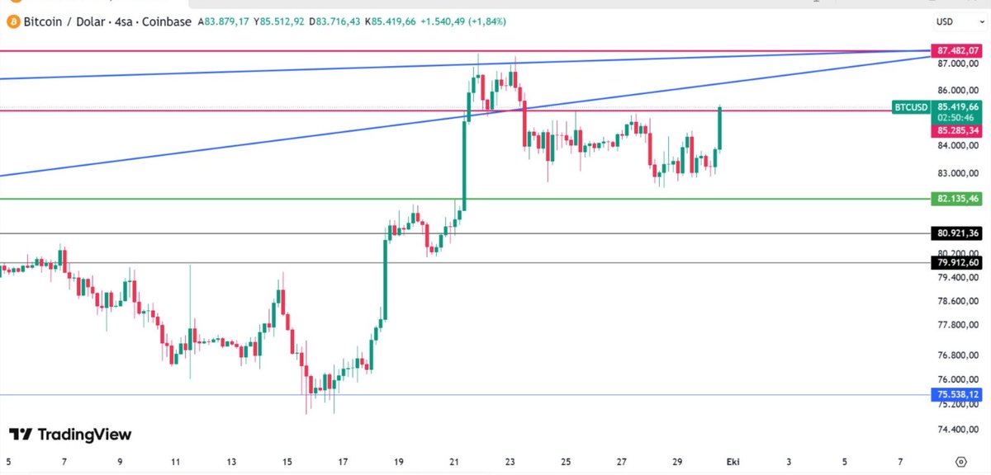Click the 83.000,00 price scale label

[x=957, y=173]
